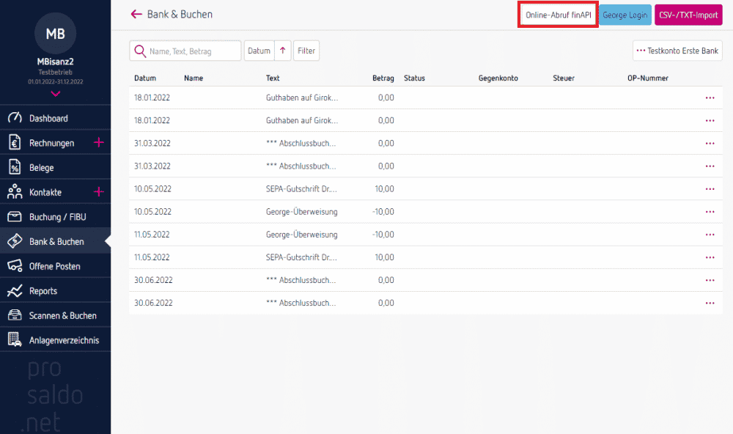This screenshot has height=434, width=733.
Task: Click the Dashboard speedometer icon
Action: [15, 118]
